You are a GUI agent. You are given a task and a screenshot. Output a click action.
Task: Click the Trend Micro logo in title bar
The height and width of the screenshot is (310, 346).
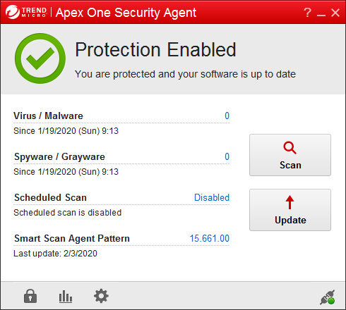(x=26, y=12)
